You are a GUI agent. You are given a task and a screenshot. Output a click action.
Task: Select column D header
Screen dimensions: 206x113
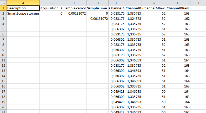tap(97, 3)
